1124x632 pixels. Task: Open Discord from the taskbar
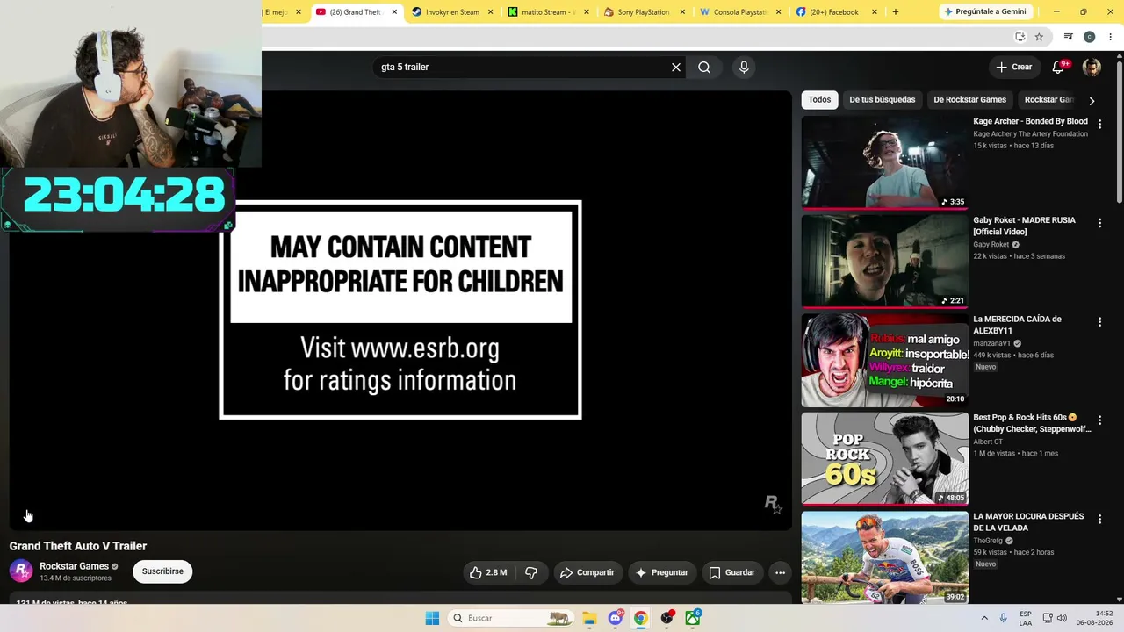pos(616,618)
